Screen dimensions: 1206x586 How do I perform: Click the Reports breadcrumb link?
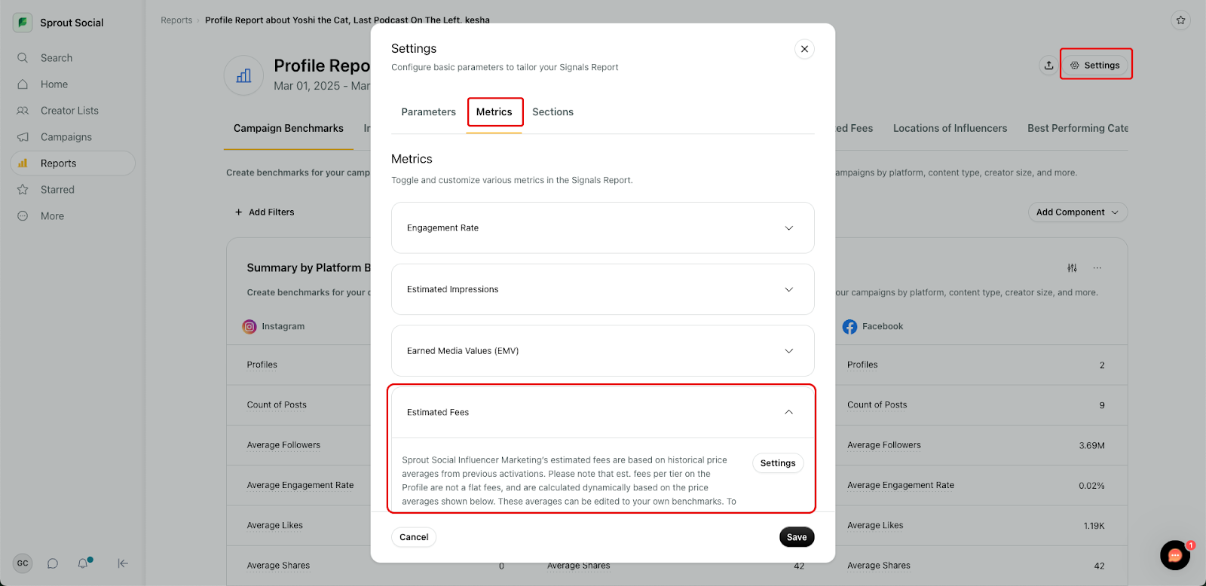pos(176,20)
